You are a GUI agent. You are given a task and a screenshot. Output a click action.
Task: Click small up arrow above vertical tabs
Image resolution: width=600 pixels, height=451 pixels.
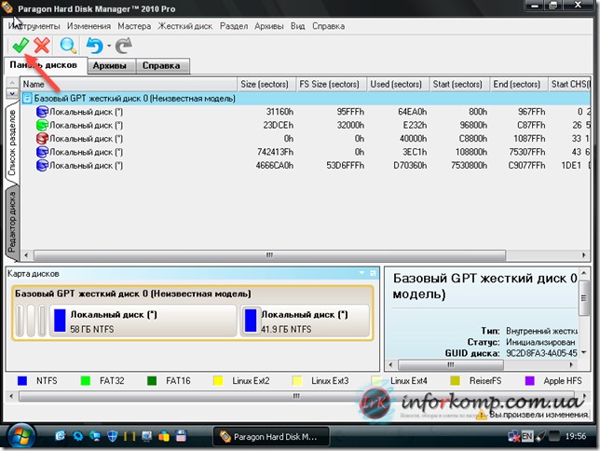[12, 83]
